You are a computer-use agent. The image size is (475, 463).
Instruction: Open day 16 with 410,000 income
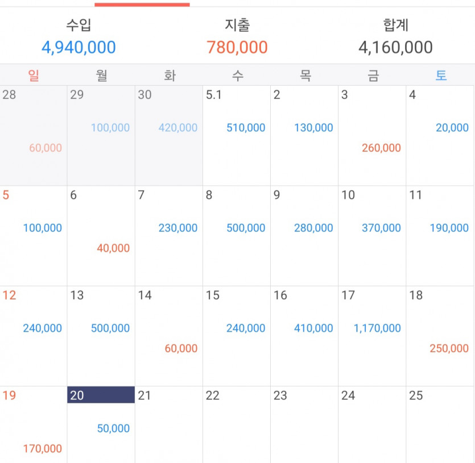point(304,336)
